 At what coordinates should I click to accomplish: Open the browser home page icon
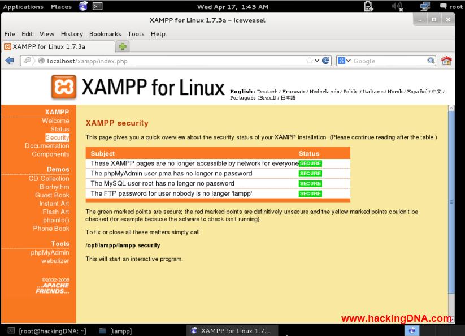(446, 61)
